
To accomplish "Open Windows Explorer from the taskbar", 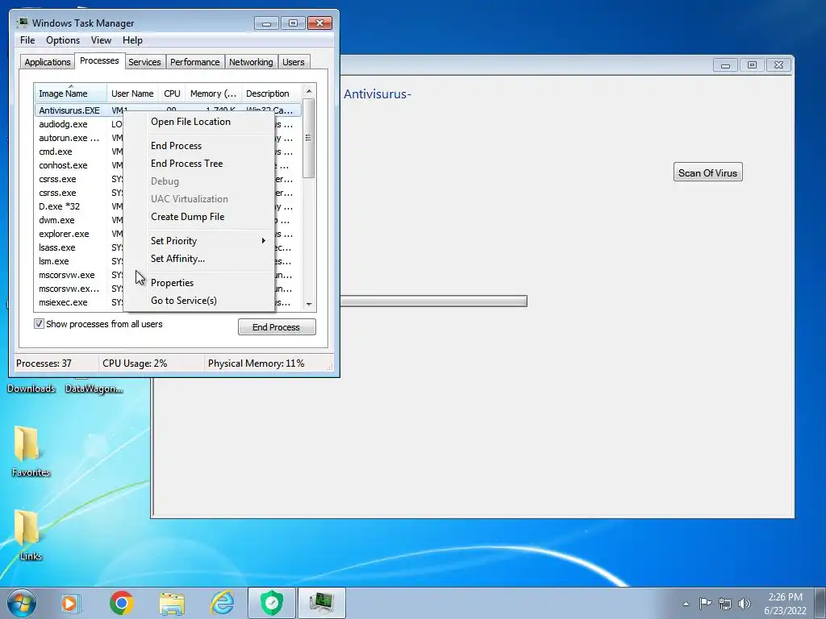I will (x=173, y=603).
